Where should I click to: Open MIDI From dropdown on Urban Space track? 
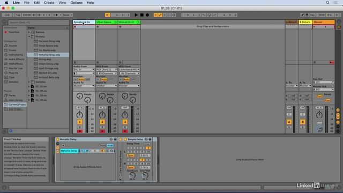pyautogui.click(x=107, y=70)
